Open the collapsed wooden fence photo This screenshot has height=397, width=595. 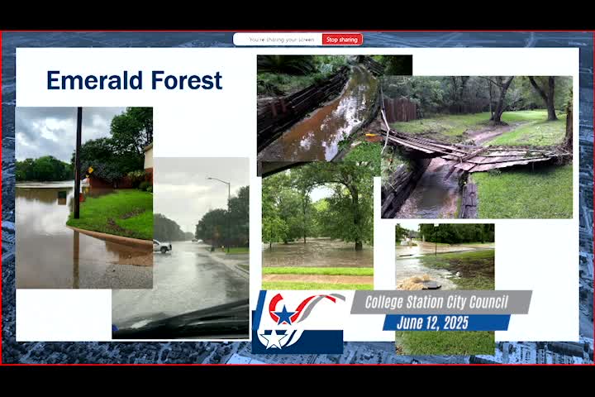pyautogui.click(x=477, y=147)
